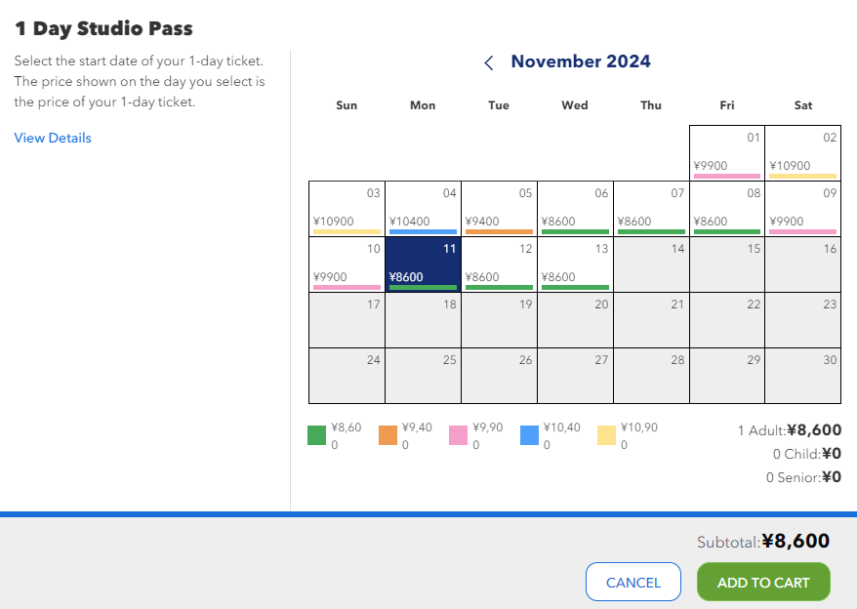Go to previous month using left chevron
Image resolution: width=857 pixels, height=609 pixels.
tap(489, 63)
